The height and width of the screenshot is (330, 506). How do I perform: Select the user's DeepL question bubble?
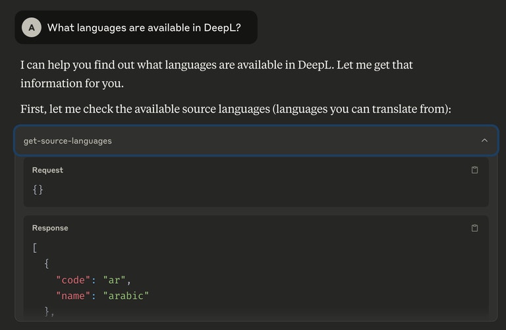tap(144, 27)
